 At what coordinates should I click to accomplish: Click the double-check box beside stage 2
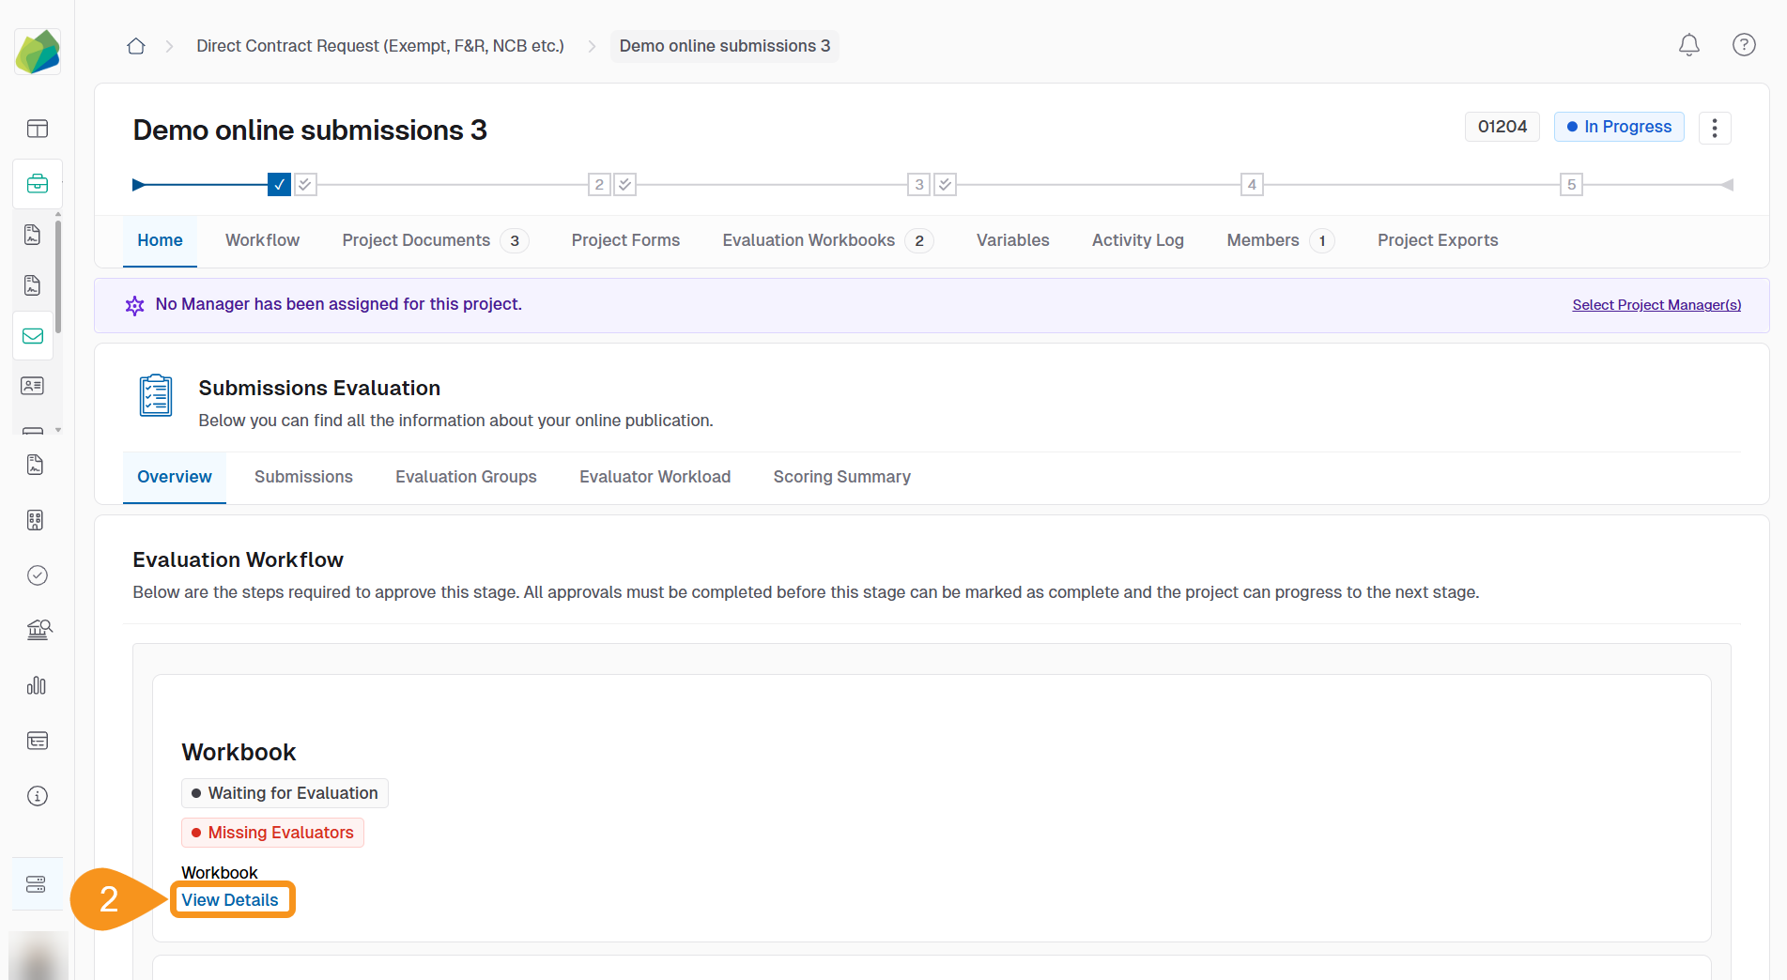[x=625, y=185]
